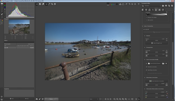This screenshot has height=101, width=175.
Task: Collapse the Rotate subsection
Action: coord(145,36)
